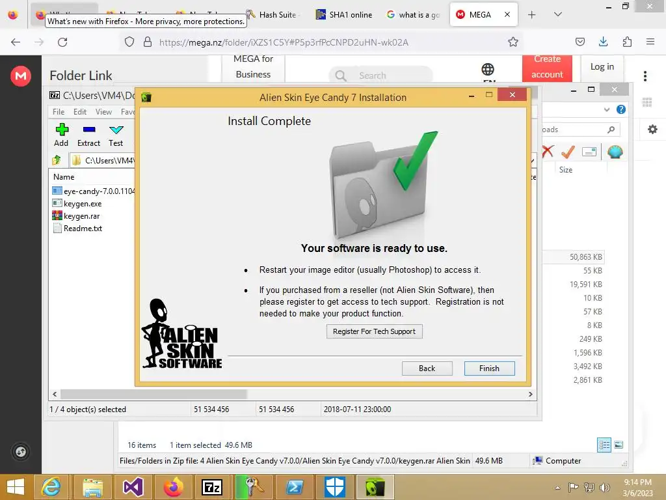The width and height of the screenshot is (666, 500).
Task: Click the MEGA language globe icon
Action: (x=488, y=69)
